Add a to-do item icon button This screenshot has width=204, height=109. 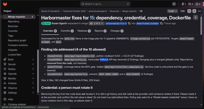coord(189,11)
